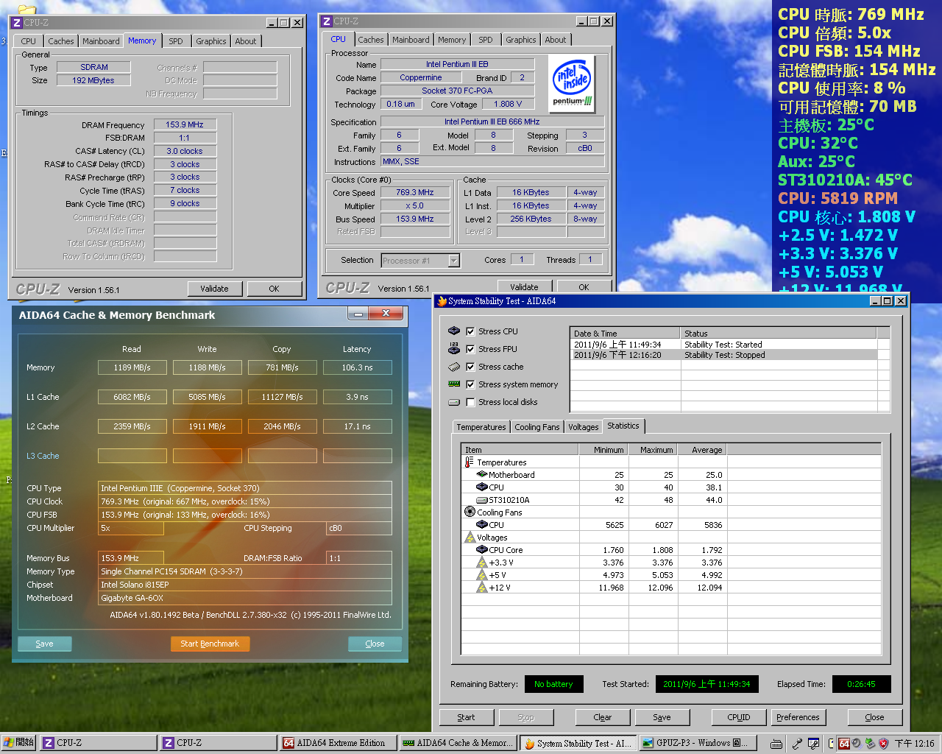Click the 123 chip icon beside Stress FPU

454,349
